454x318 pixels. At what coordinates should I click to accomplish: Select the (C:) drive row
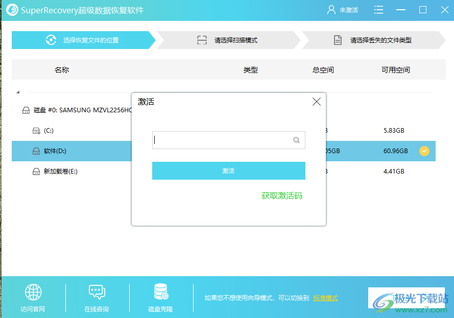coord(224,131)
